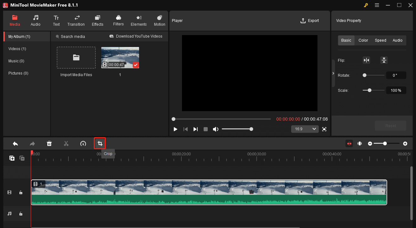The width and height of the screenshot is (416, 228).
Task: Open the Text tab
Action: (x=56, y=20)
